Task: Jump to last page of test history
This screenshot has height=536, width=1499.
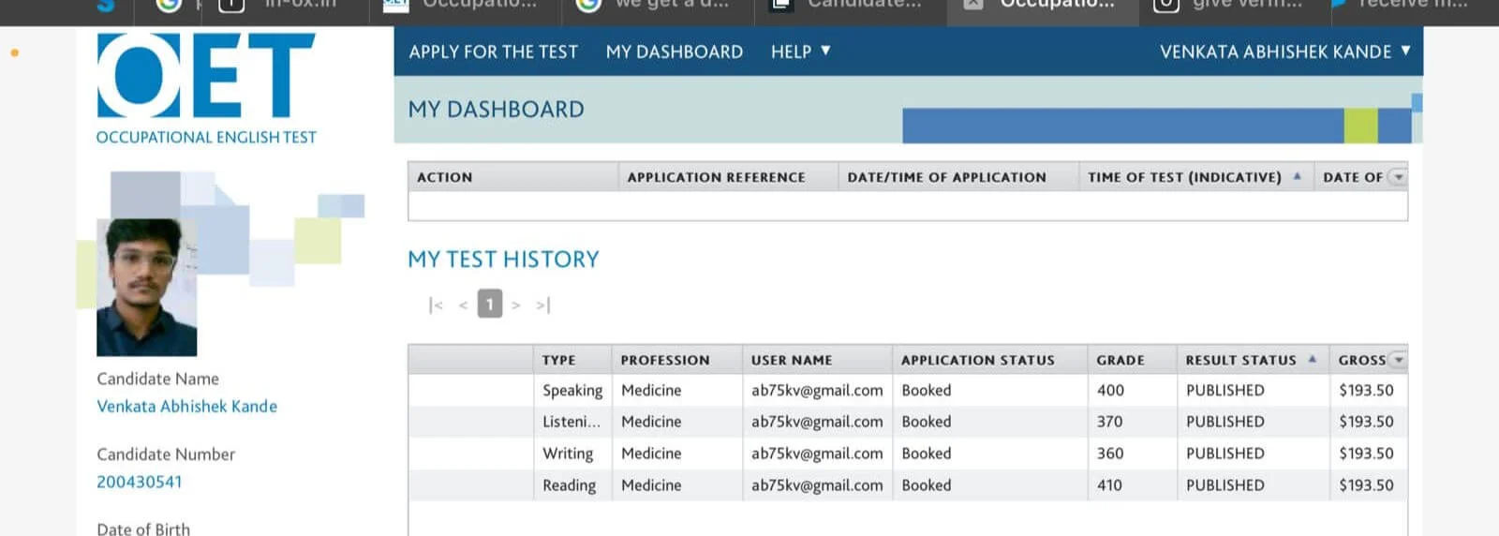Action: coord(543,305)
